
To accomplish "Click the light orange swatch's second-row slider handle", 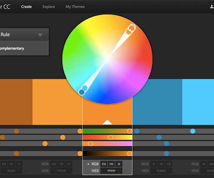I will (63, 137).
